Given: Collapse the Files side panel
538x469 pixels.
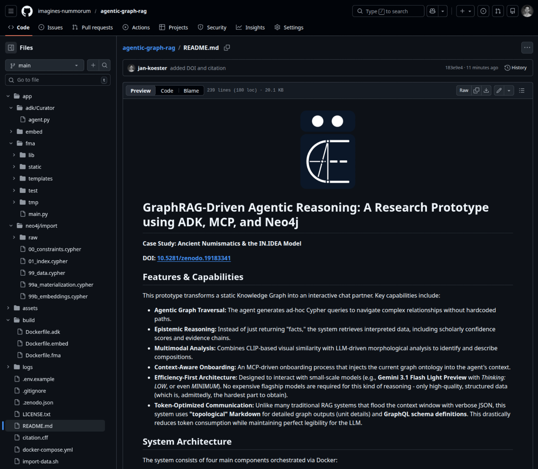Looking at the screenshot, I should 11,48.
